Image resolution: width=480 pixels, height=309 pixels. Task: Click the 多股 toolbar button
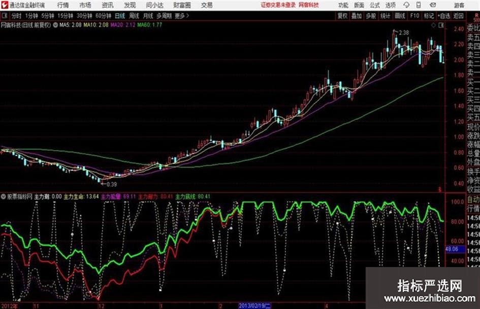pyautogui.click(x=371, y=16)
